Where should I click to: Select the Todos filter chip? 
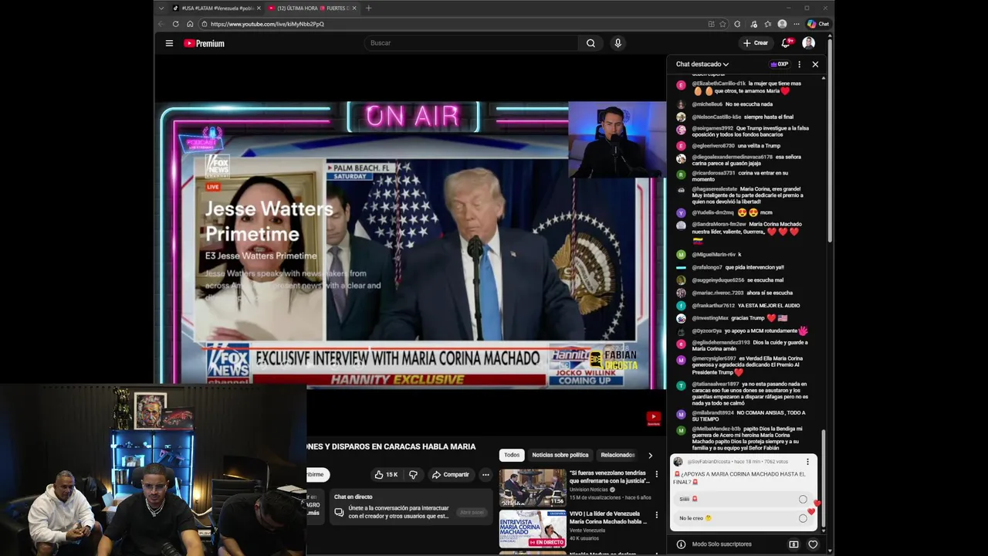[512, 455]
